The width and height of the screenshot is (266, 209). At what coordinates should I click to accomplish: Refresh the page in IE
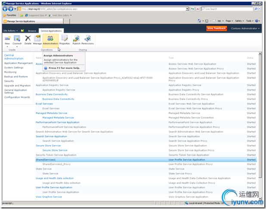click(x=192, y=9)
